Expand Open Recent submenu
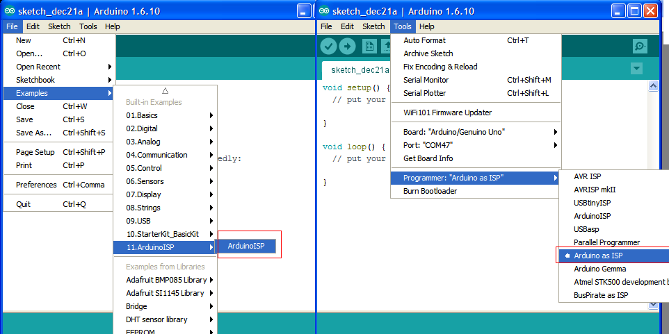Image resolution: width=669 pixels, height=334 pixels. point(59,67)
